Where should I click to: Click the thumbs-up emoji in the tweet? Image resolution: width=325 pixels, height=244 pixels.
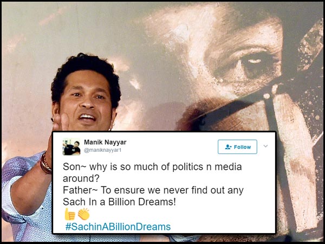pyautogui.click(x=70, y=214)
